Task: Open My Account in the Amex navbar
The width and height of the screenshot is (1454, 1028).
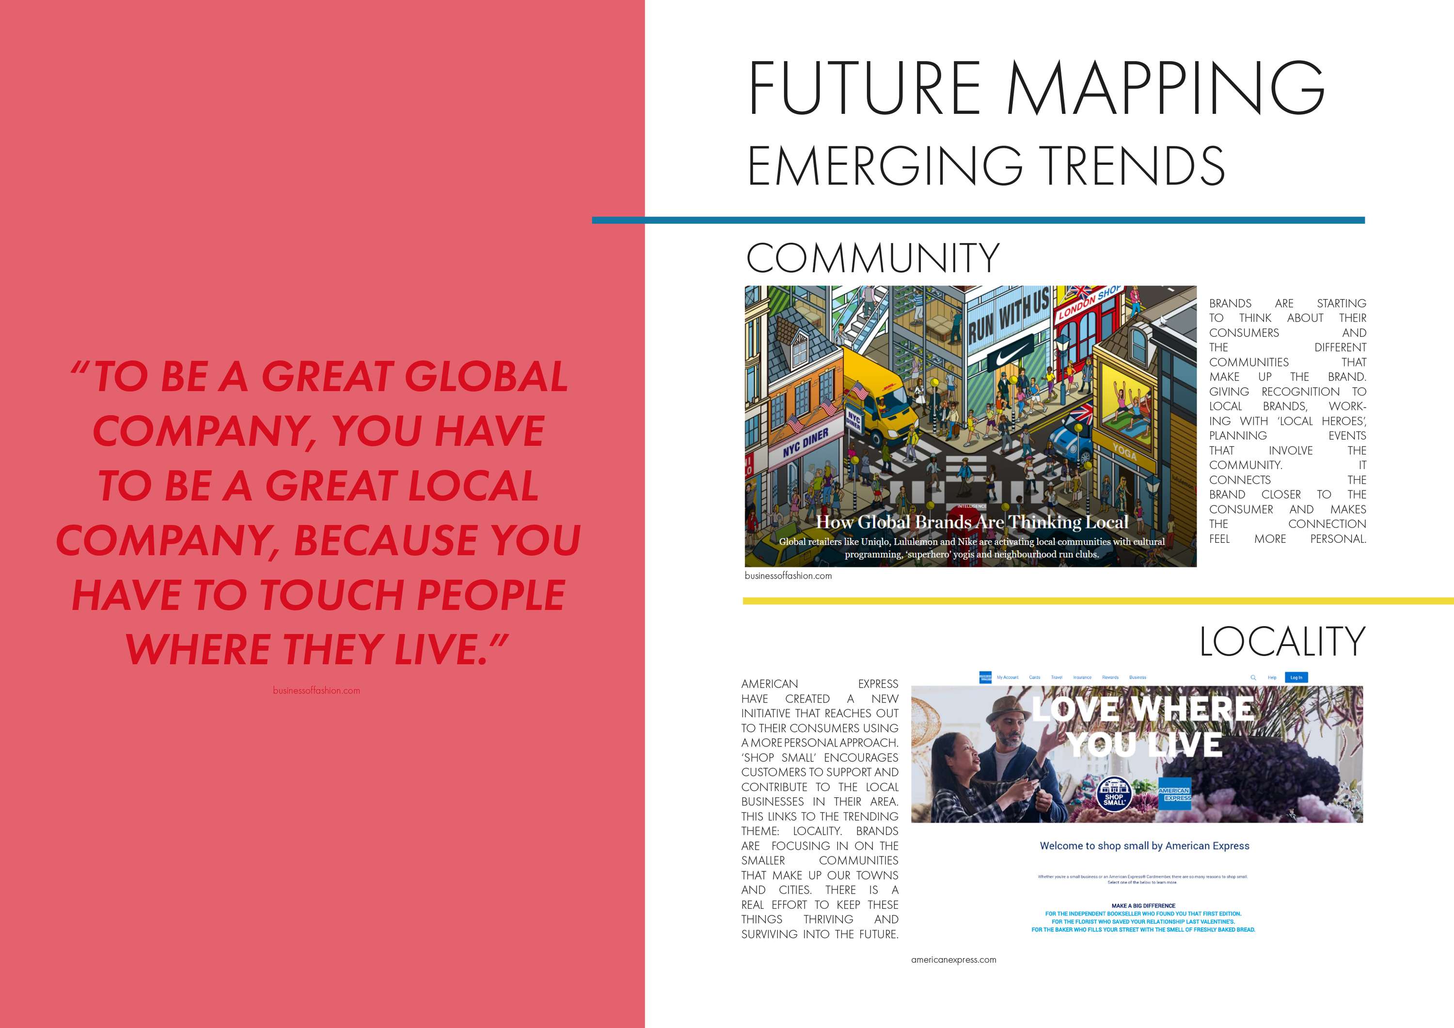Action: pos(1008,677)
